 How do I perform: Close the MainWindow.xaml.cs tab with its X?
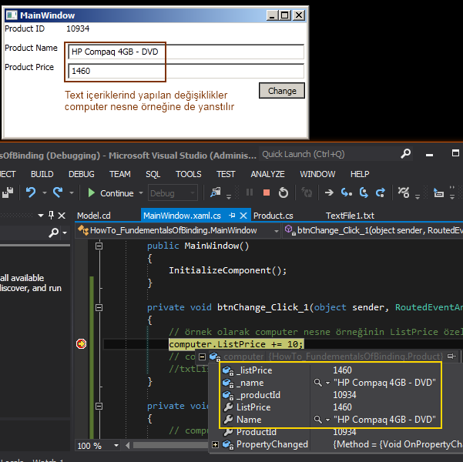(245, 216)
